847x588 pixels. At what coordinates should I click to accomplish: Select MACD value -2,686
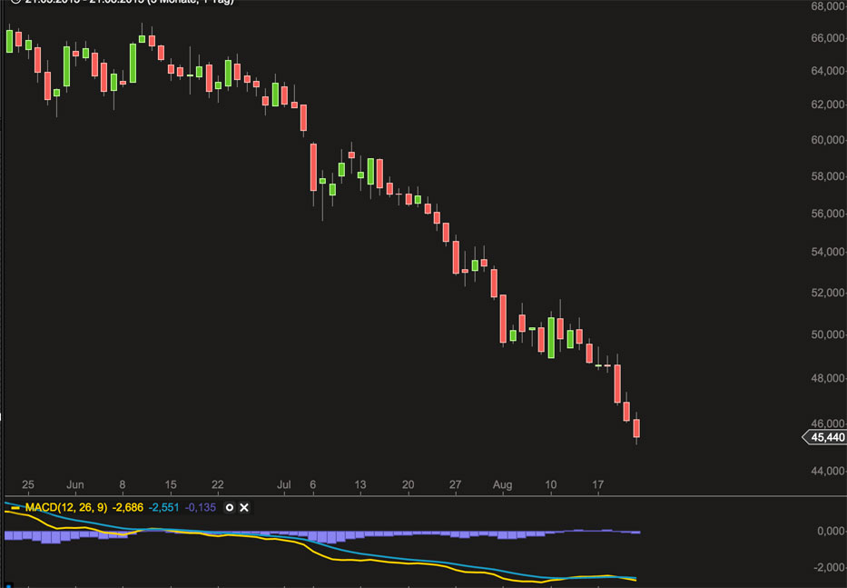[x=127, y=507]
